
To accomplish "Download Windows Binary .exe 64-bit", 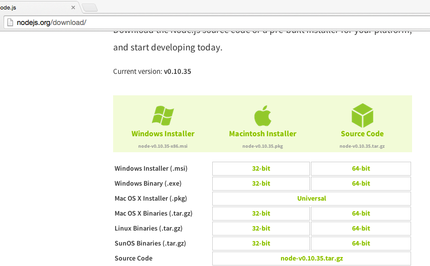I will [x=361, y=184].
